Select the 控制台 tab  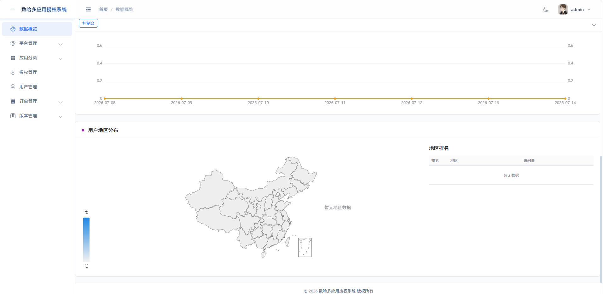[88, 23]
